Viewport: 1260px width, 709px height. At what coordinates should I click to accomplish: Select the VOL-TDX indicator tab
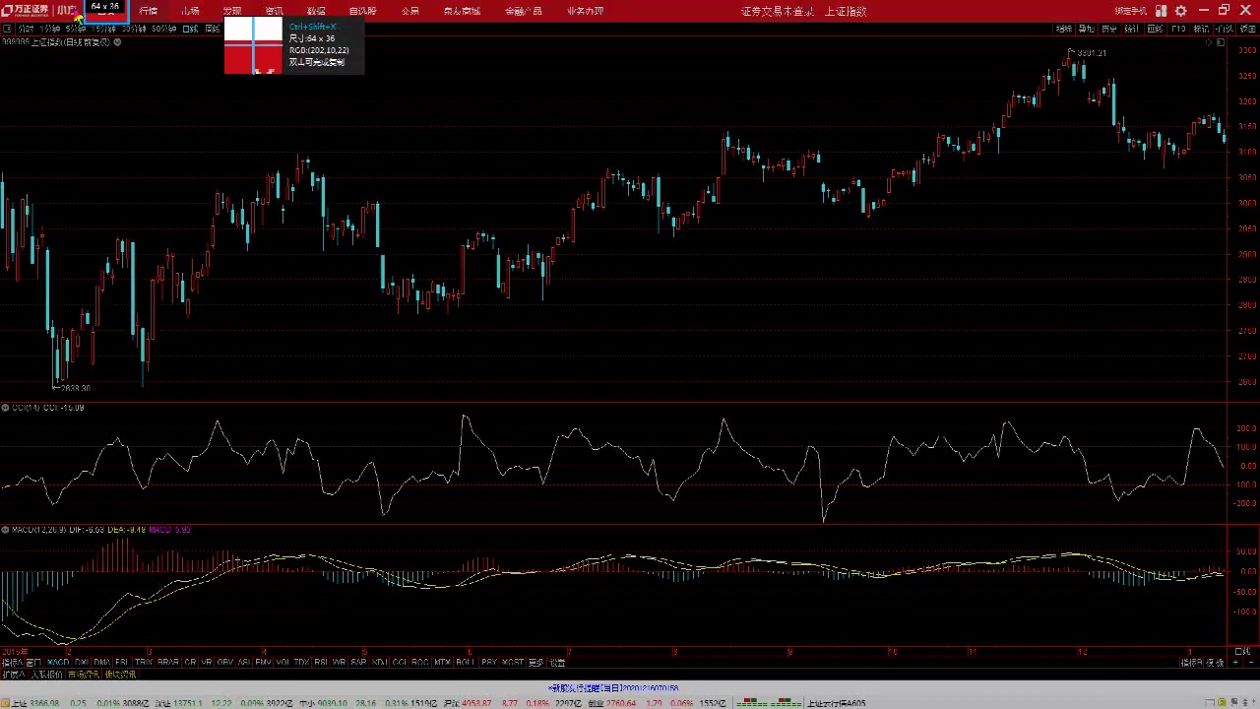(x=292, y=662)
